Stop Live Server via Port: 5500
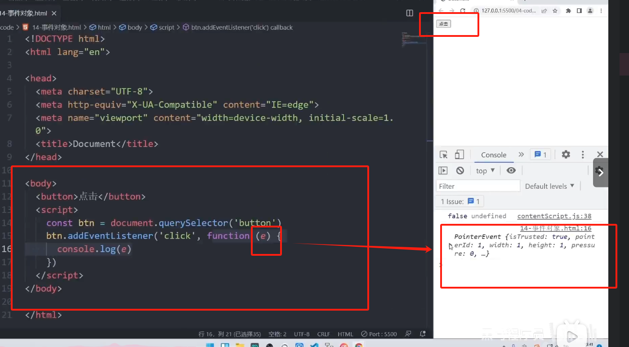 [379, 334]
